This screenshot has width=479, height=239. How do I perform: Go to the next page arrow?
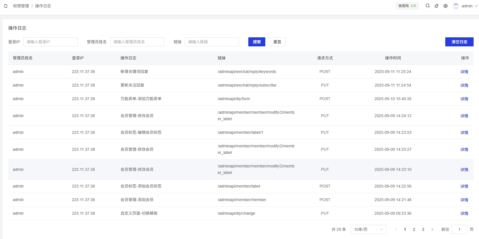tap(432, 229)
